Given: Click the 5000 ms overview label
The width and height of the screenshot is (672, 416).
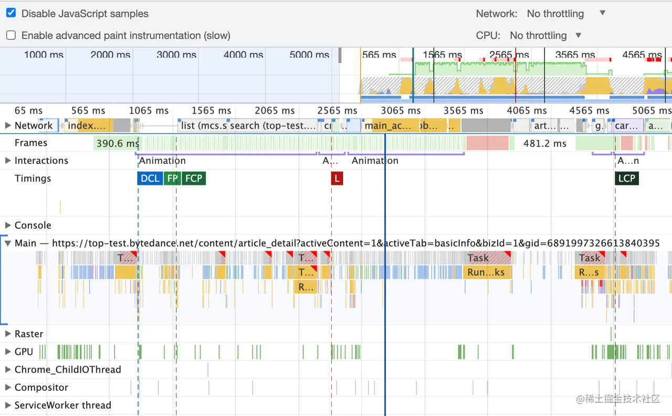Looking at the screenshot, I should coord(309,55).
